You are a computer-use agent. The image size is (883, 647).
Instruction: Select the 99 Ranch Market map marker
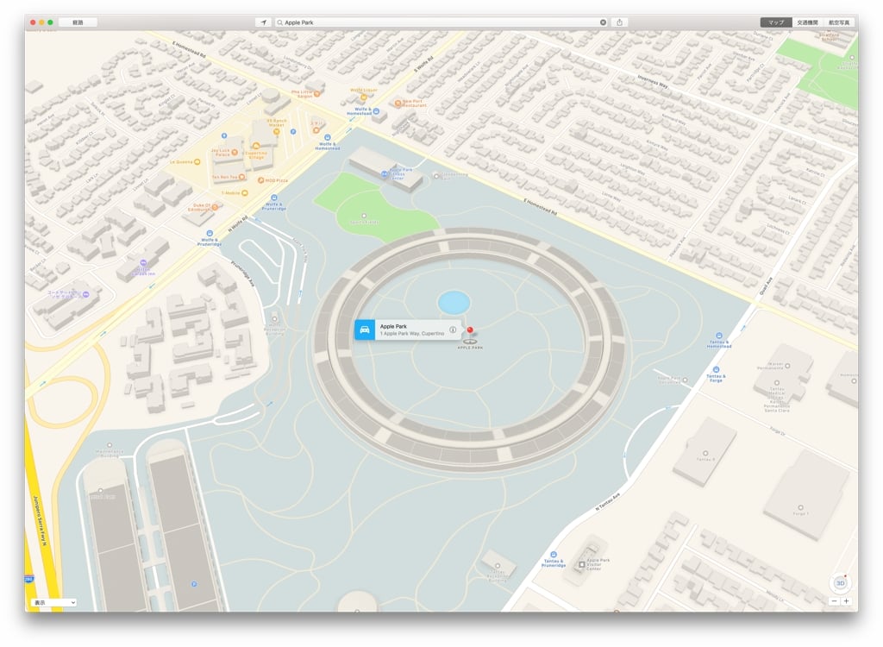276,130
